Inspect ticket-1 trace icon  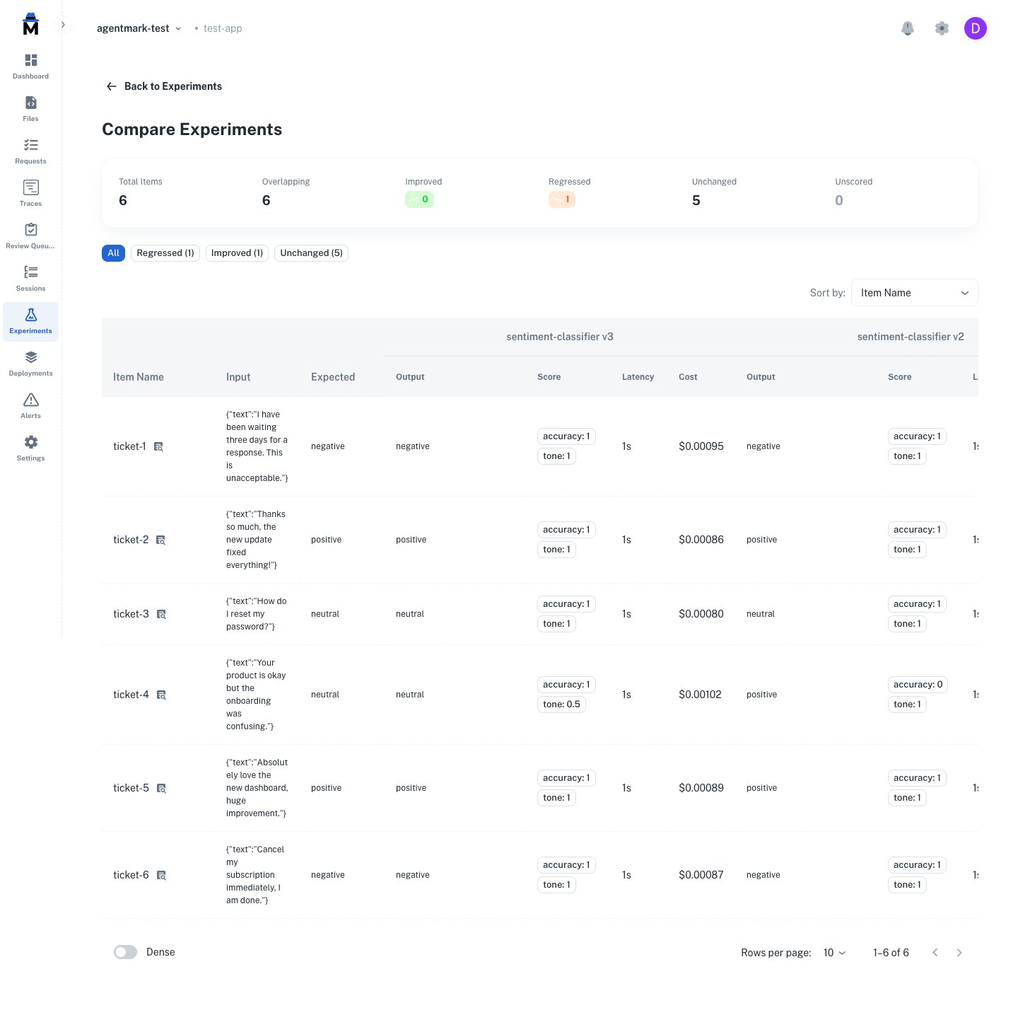[158, 447]
